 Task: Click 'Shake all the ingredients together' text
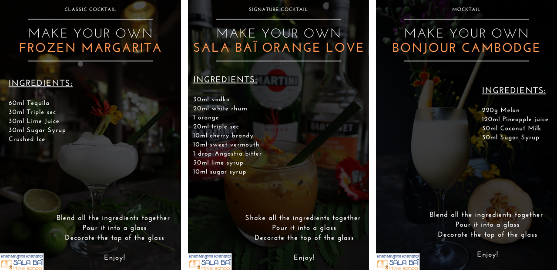(303, 218)
